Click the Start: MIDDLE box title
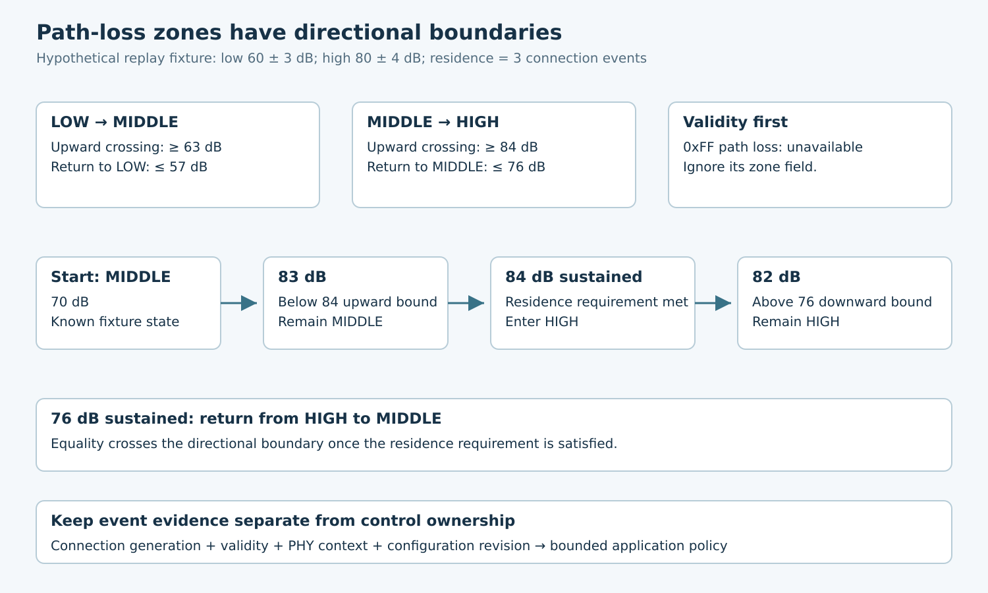988x593 pixels. [111, 277]
